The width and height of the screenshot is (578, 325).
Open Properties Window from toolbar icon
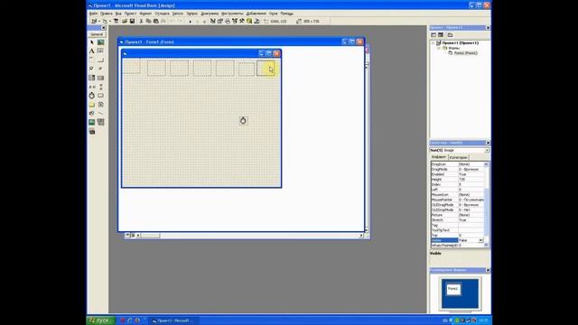(220, 22)
